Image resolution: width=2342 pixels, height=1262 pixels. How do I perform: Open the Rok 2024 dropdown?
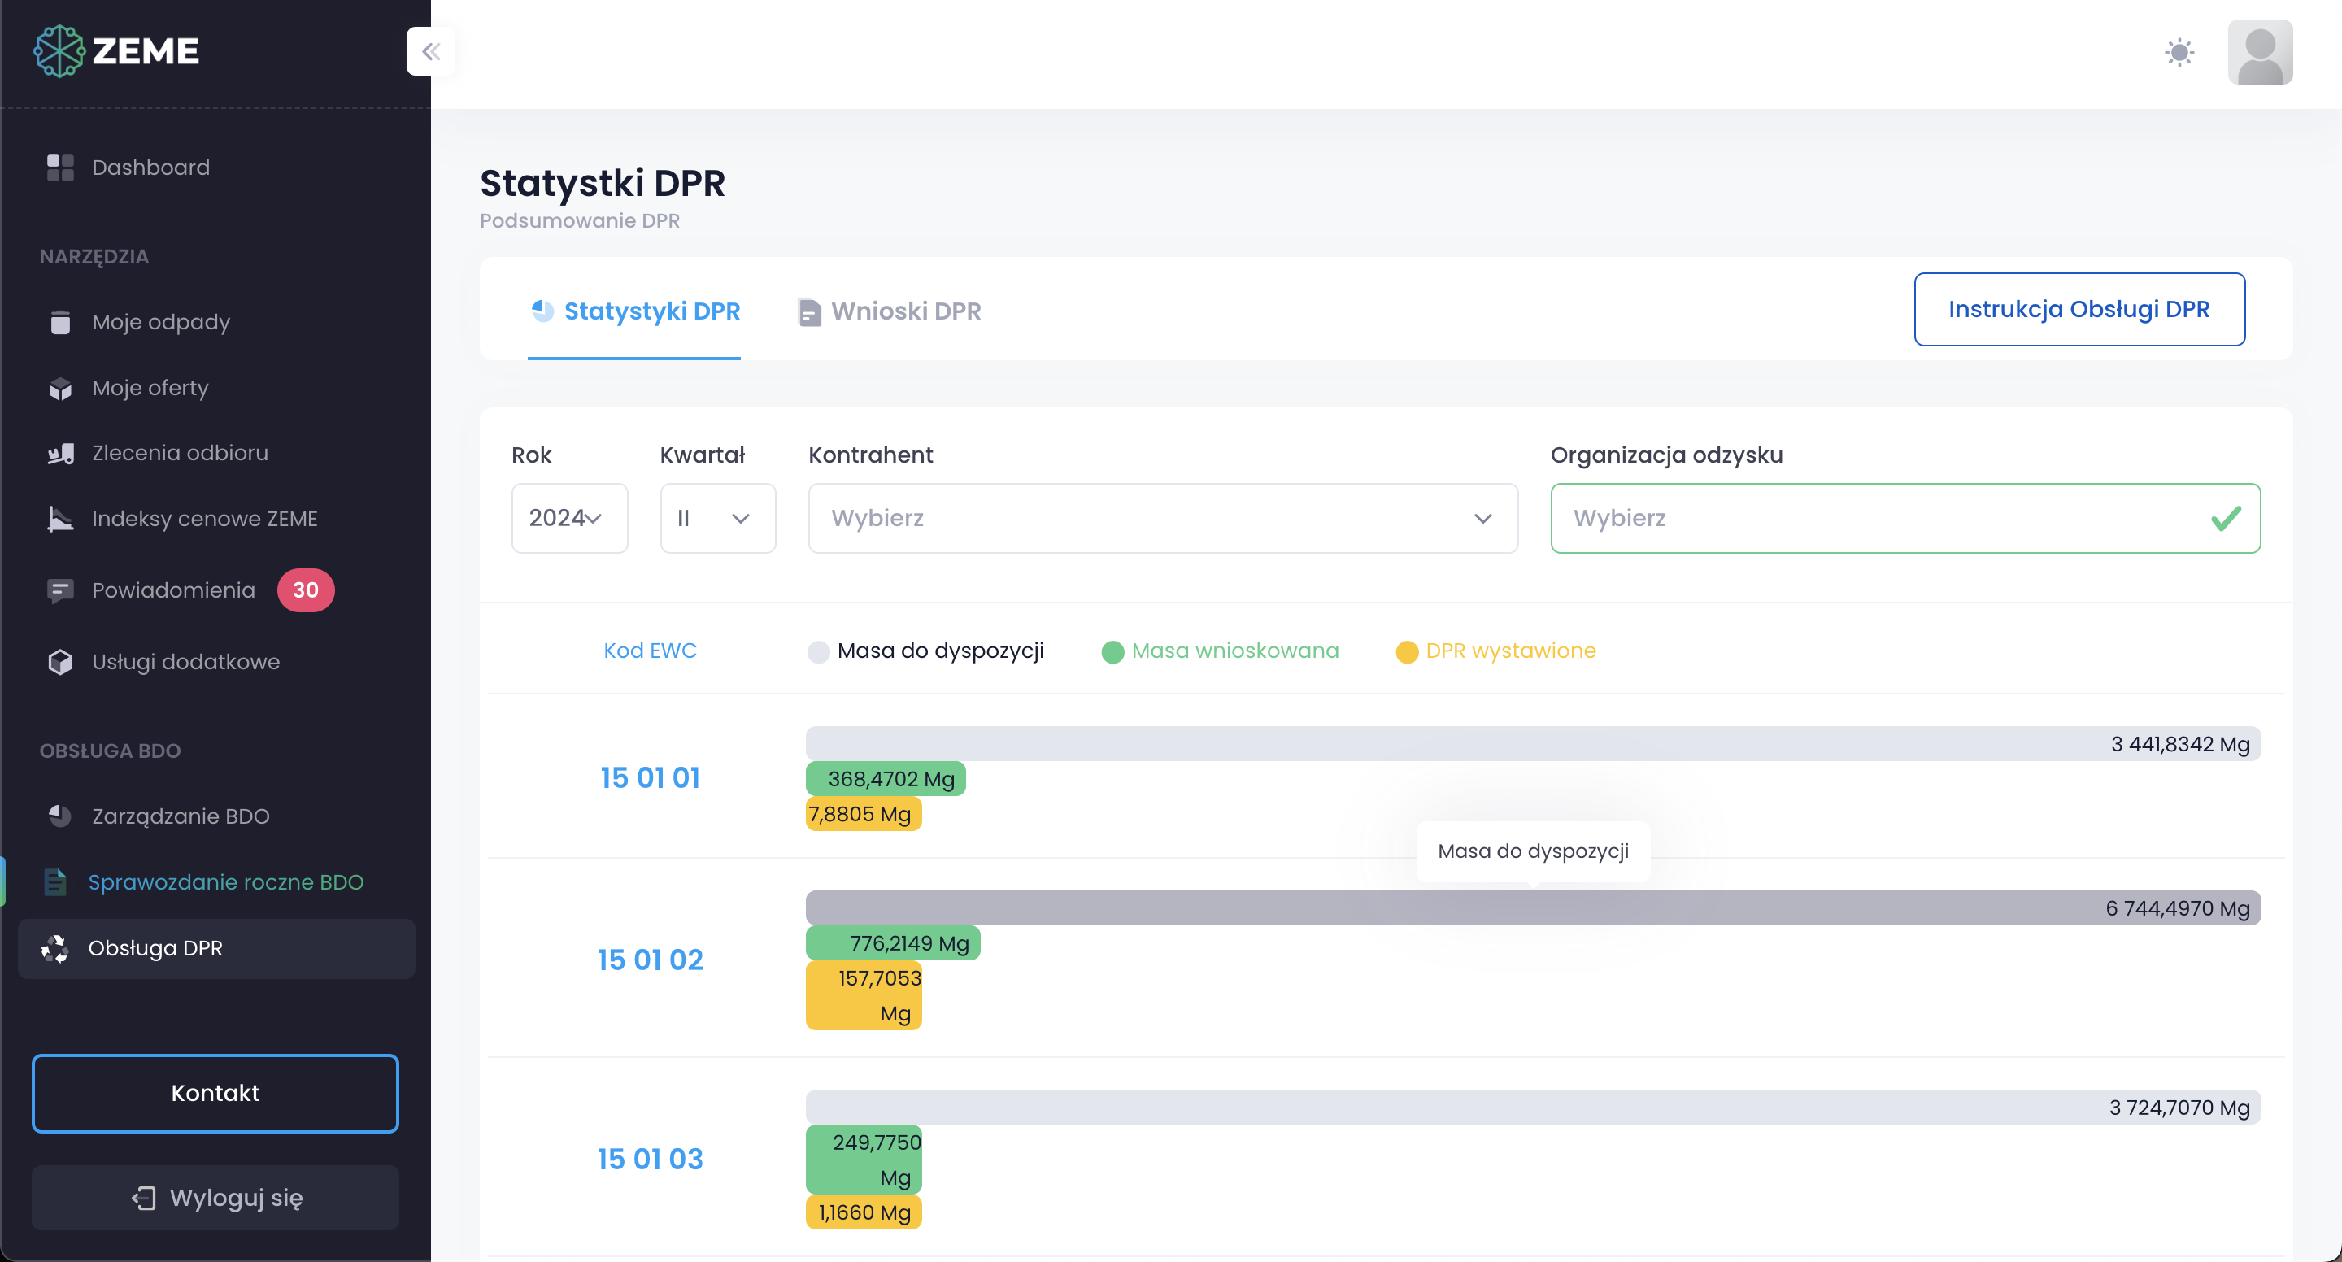point(569,518)
